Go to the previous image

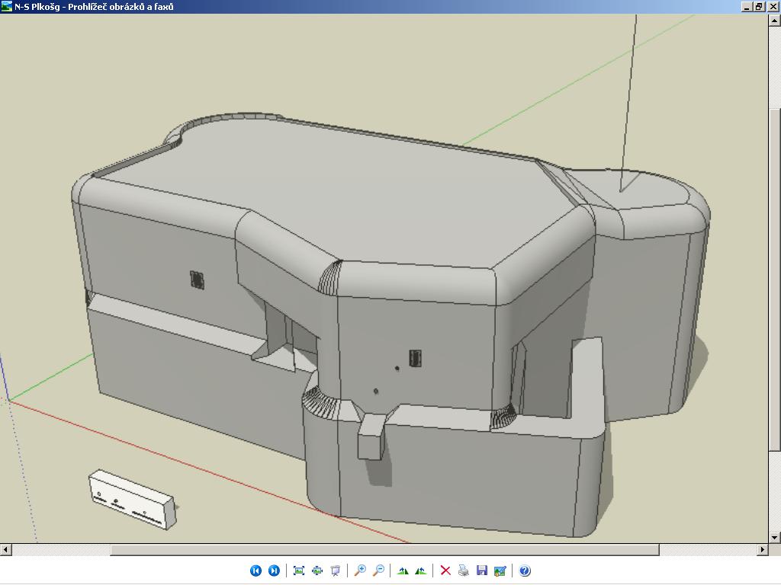click(256, 571)
